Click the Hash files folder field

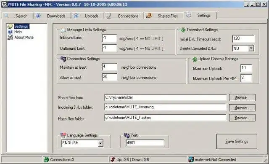coord(165,118)
